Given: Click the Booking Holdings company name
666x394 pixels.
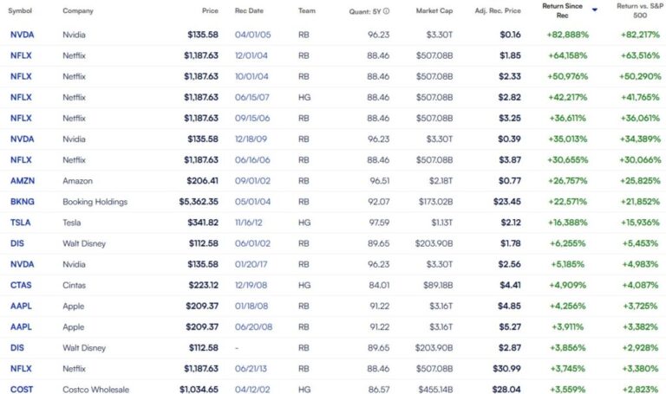Looking at the screenshot, I should click(95, 202).
